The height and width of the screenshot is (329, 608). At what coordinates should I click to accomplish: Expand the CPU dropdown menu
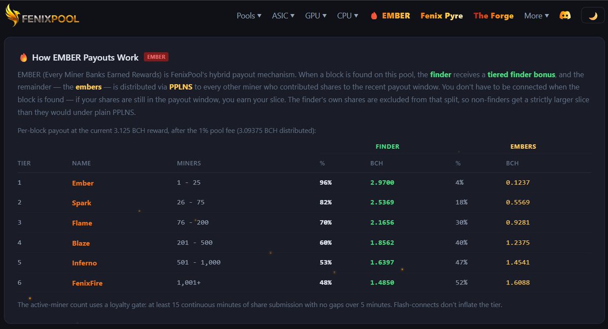pyautogui.click(x=348, y=16)
